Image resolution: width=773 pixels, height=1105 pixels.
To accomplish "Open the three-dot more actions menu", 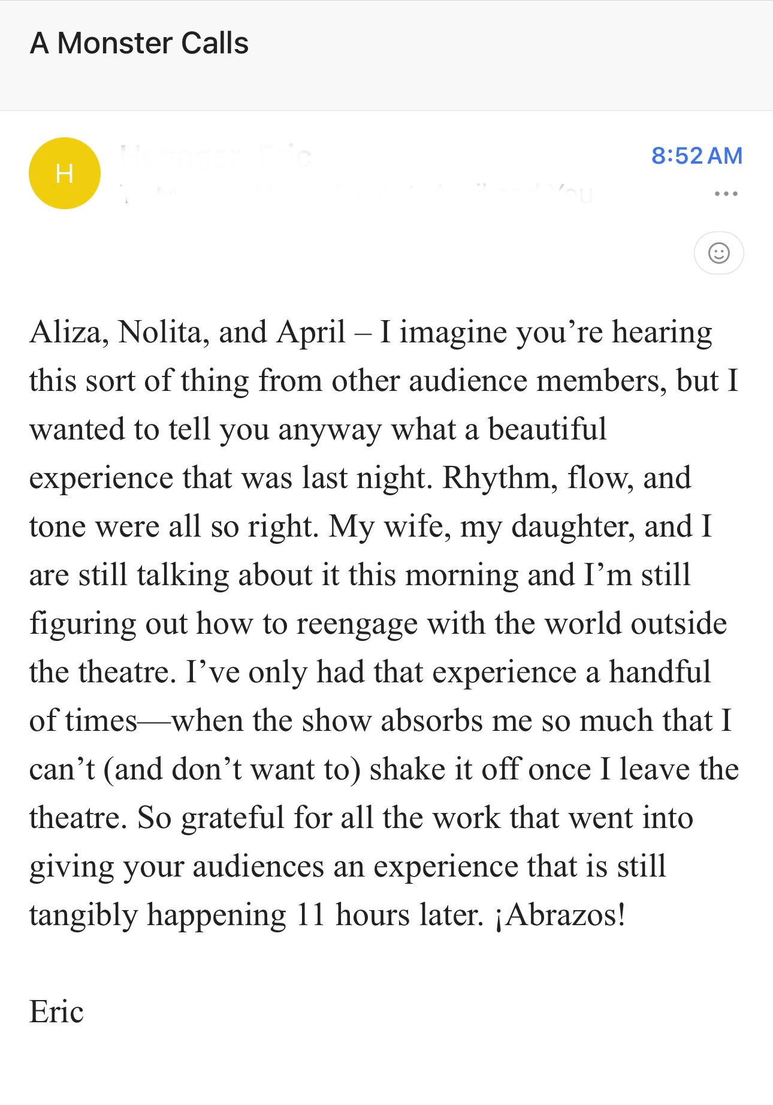I will click(x=726, y=194).
